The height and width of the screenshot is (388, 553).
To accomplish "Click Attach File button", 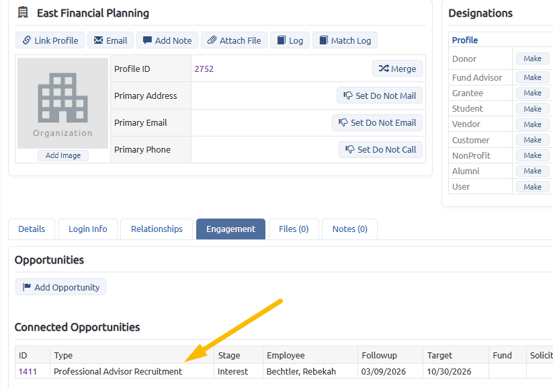I will [235, 40].
